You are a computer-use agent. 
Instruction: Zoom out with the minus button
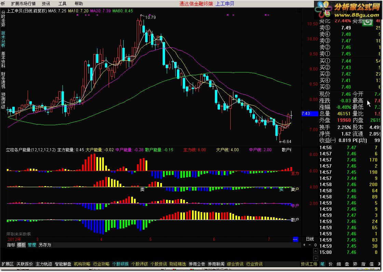310,245
